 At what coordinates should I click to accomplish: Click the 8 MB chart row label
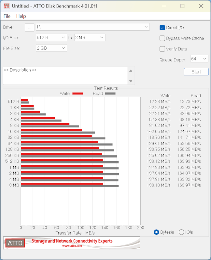coord(14,185)
